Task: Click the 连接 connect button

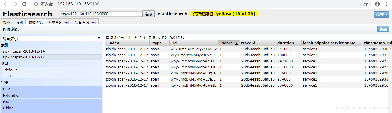Action: pyautogui.click(x=149, y=14)
